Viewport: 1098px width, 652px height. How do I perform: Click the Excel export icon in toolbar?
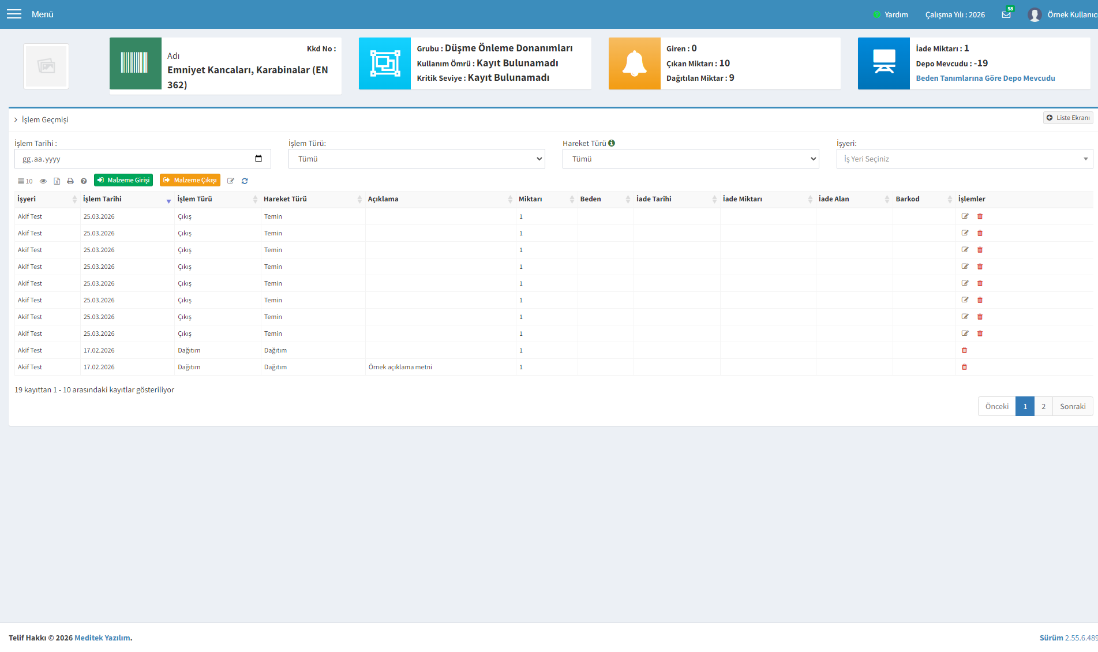pyautogui.click(x=57, y=181)
